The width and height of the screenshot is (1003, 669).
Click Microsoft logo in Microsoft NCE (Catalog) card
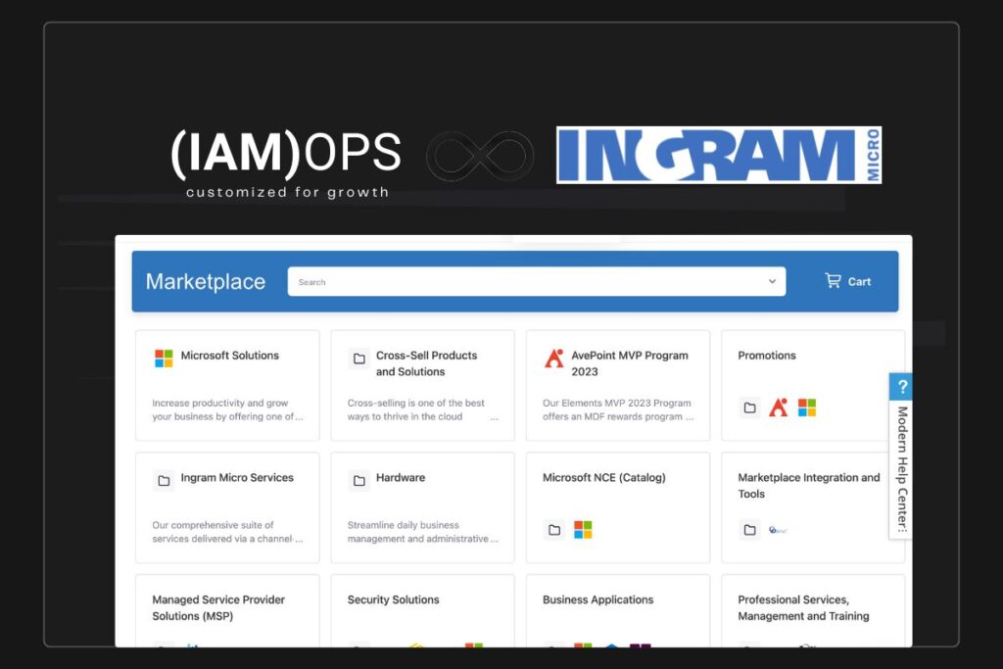[583, 530]
